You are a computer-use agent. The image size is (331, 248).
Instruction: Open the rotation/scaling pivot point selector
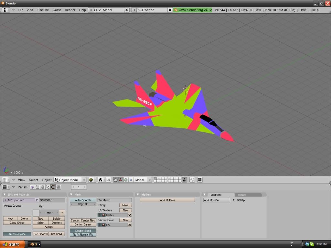point(101,180)
